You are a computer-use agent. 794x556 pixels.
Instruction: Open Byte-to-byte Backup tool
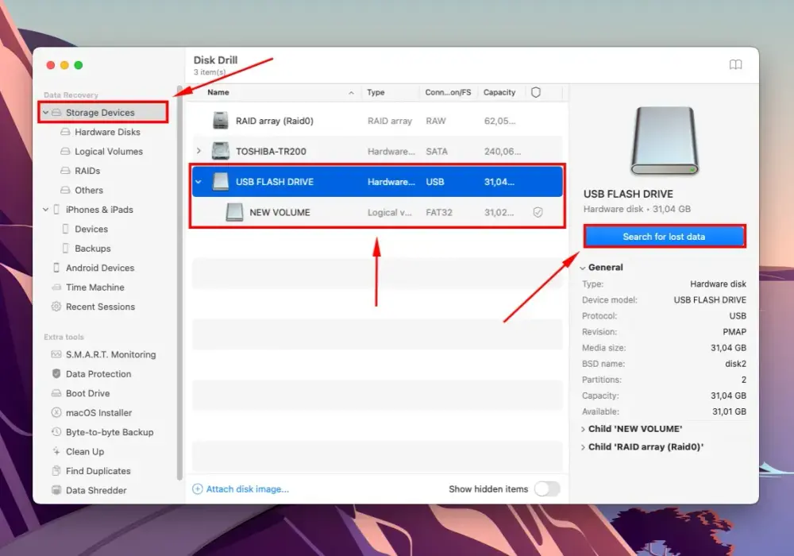(x=110, y=432)
